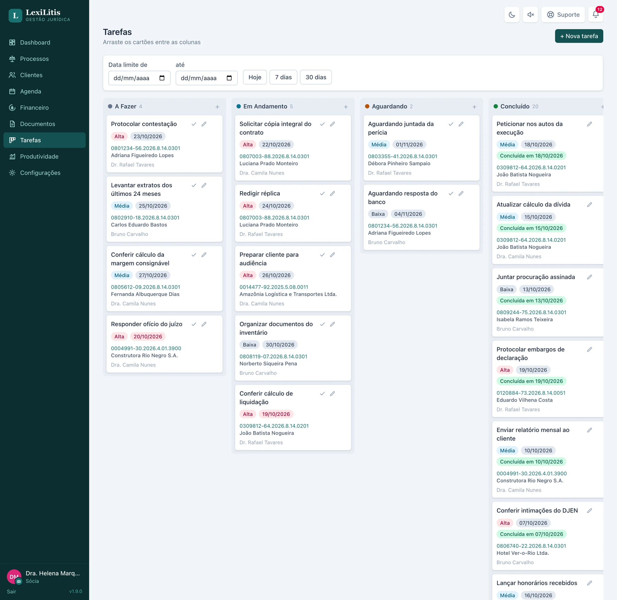Open process link 0803355-41.2026.8.14.0301
This screenshot has height=600, width=617.
(402, 156)
